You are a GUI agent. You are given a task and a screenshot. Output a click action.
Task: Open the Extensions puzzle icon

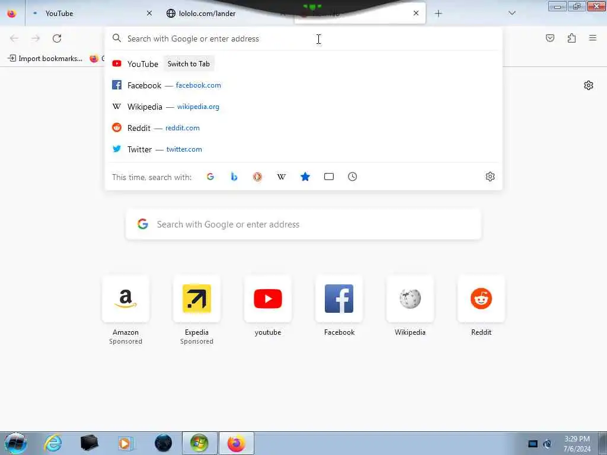tap(571, 38)
